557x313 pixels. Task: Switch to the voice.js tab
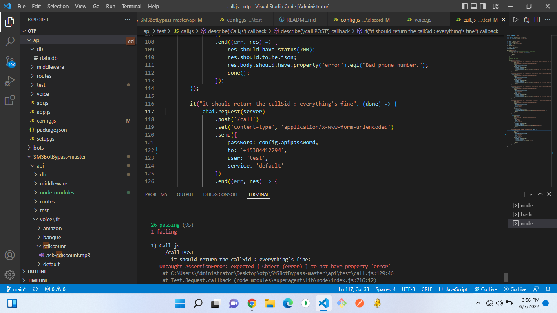coord(422,20)
